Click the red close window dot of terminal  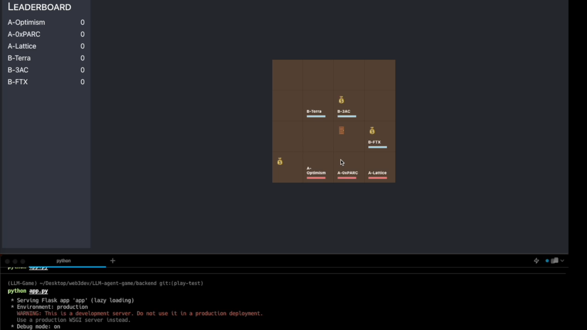click(x=7, y=261)
